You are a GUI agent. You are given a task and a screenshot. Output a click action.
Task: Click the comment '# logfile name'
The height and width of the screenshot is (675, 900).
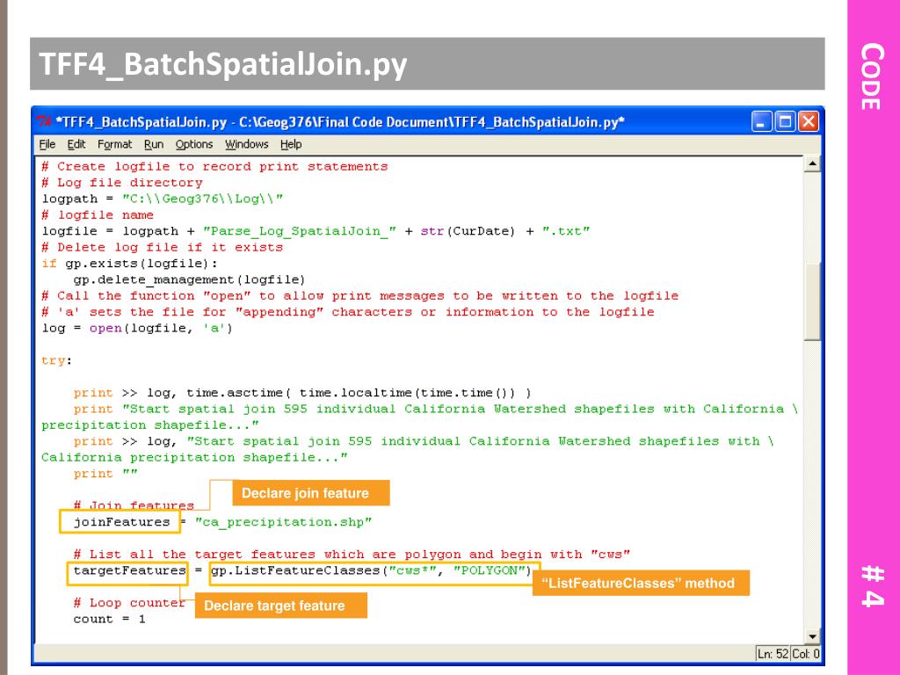point(98,214)
